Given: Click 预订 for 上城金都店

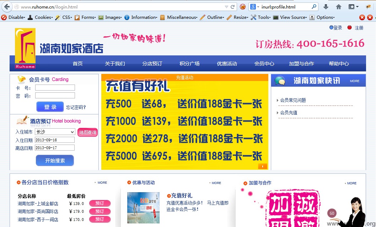Looking at the screenshot, I should tap(100, 203).
